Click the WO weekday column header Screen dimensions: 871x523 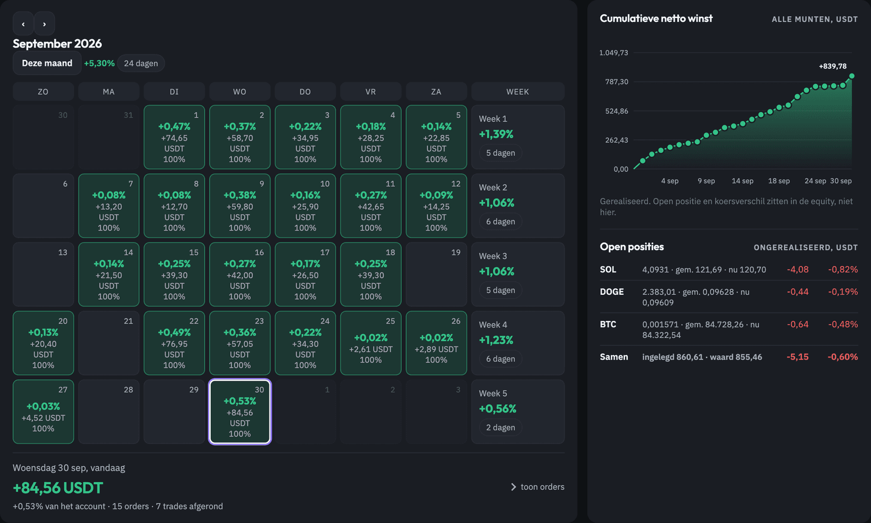(x=240, y=92)
